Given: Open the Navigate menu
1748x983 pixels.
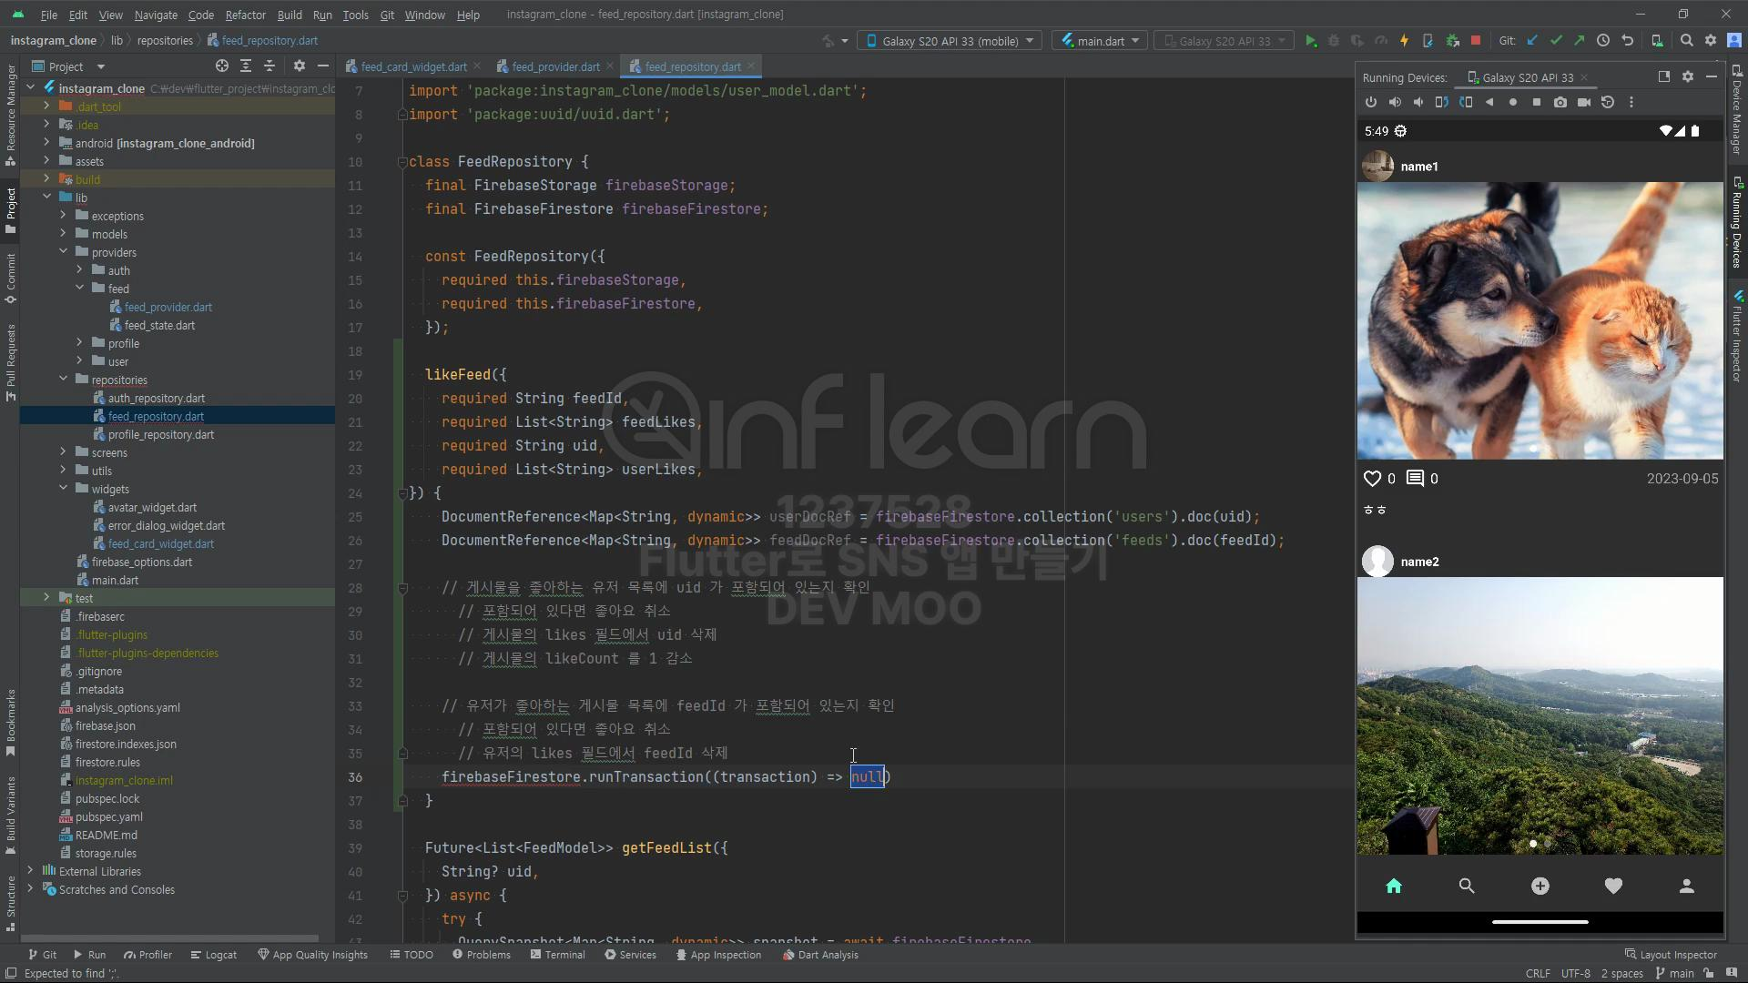Looking at the screenshot, I should (156, 15).
